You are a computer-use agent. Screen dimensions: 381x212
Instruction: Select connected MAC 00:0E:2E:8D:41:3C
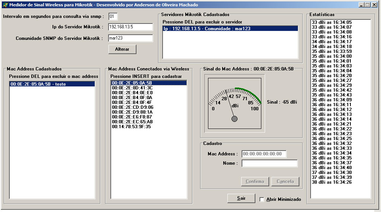(132, 88)
